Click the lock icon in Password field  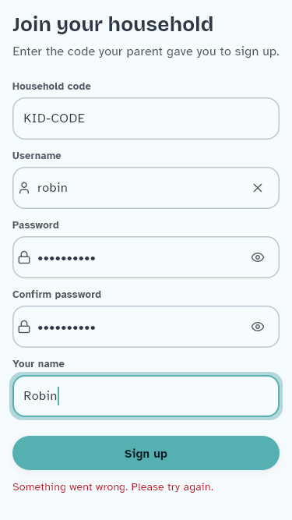click(x=24, y=257)
